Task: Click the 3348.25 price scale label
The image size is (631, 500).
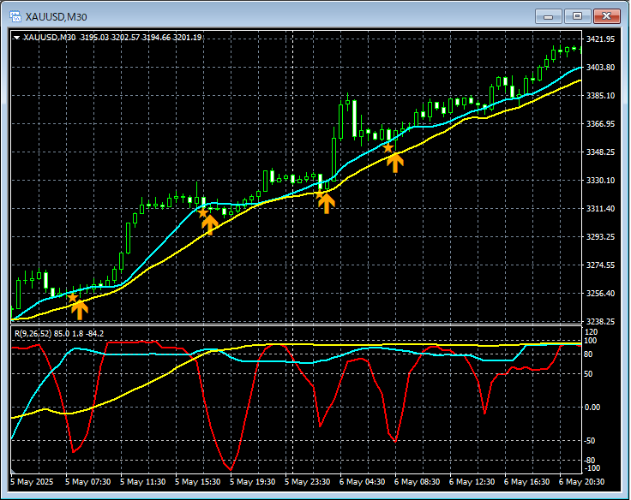Action: [x=600, y=152]
